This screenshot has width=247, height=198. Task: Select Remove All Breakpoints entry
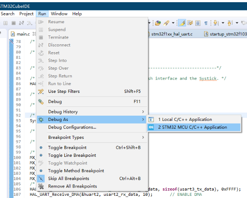tap(92, 186)
